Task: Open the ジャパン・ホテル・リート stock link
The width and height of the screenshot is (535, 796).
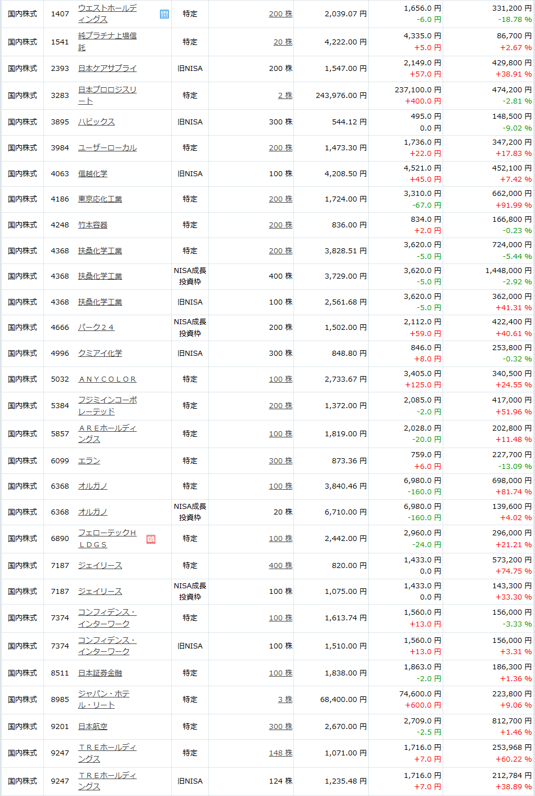Action: (x=104, y=699)
